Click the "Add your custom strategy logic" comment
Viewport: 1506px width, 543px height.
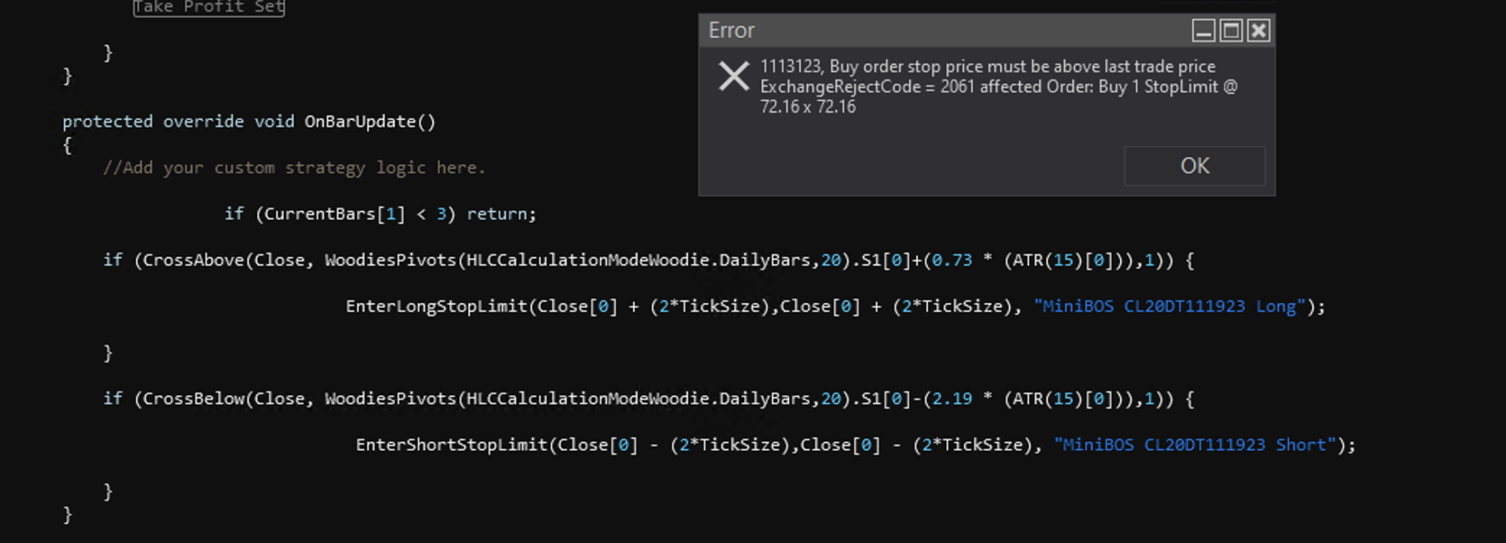point(294,168)
